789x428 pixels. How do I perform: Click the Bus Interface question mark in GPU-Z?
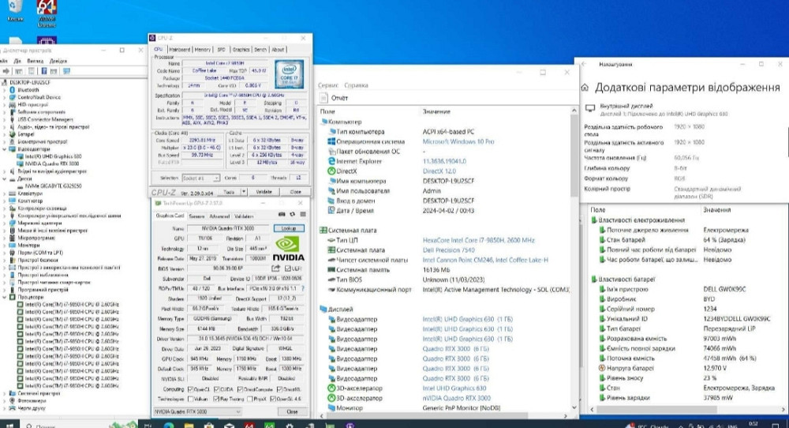pos(302,288)
